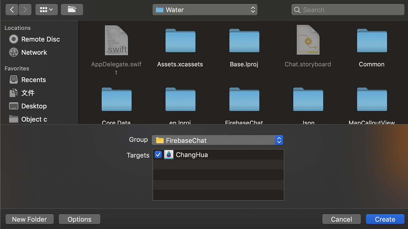Click the Chat.storyboard file name

point(308,64)
